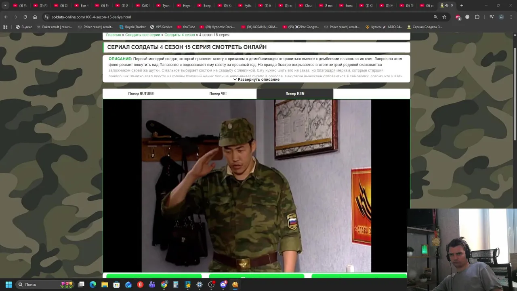The width and height of the screenshot is (517, 291).
Task: Open File Explorer from taskbar
Action: [x=105, y=285]
